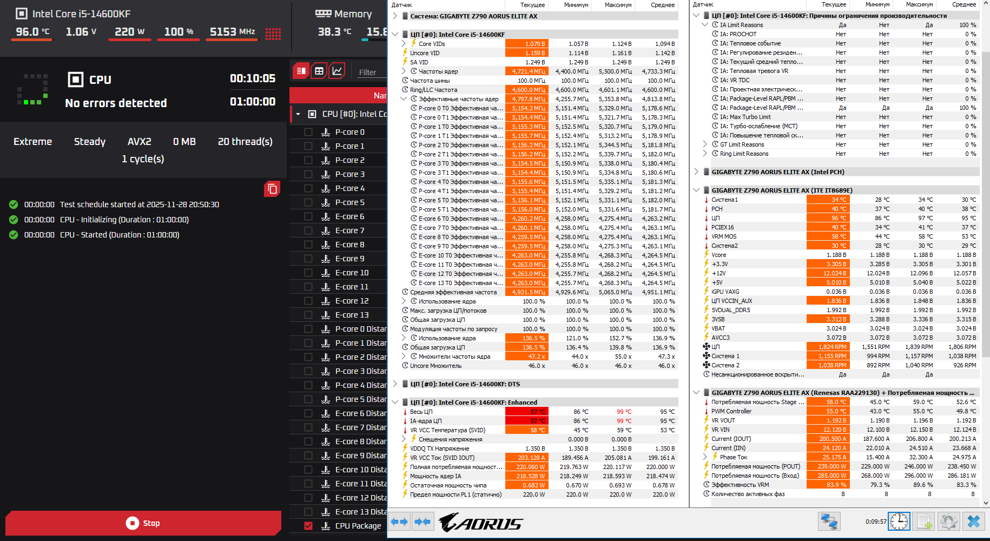Tick the P-core 1 checkbox

[308, 146]
